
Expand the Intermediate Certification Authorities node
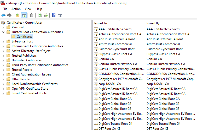[3, 46]
